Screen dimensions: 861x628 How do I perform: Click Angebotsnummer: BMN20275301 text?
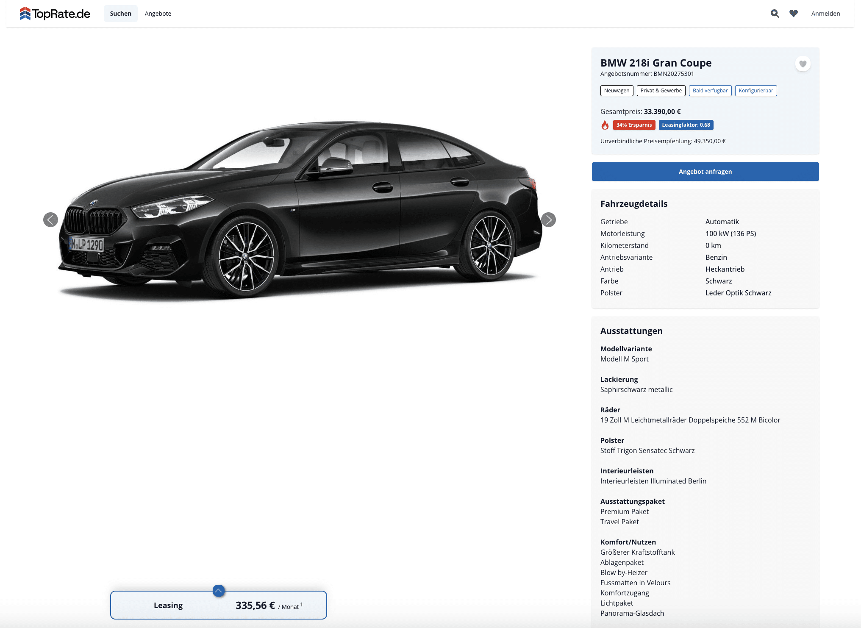click(x=647, y=74)
